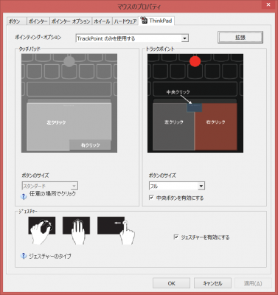Toggle 中央ボタンを有効にする checkbox
278x295 pixels.
[x=151, y=198]
